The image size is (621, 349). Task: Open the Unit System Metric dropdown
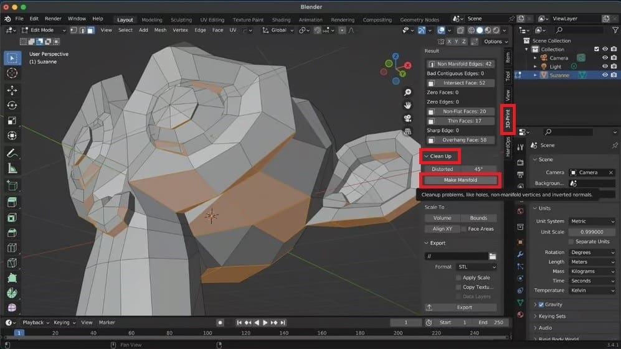(592, 221)
